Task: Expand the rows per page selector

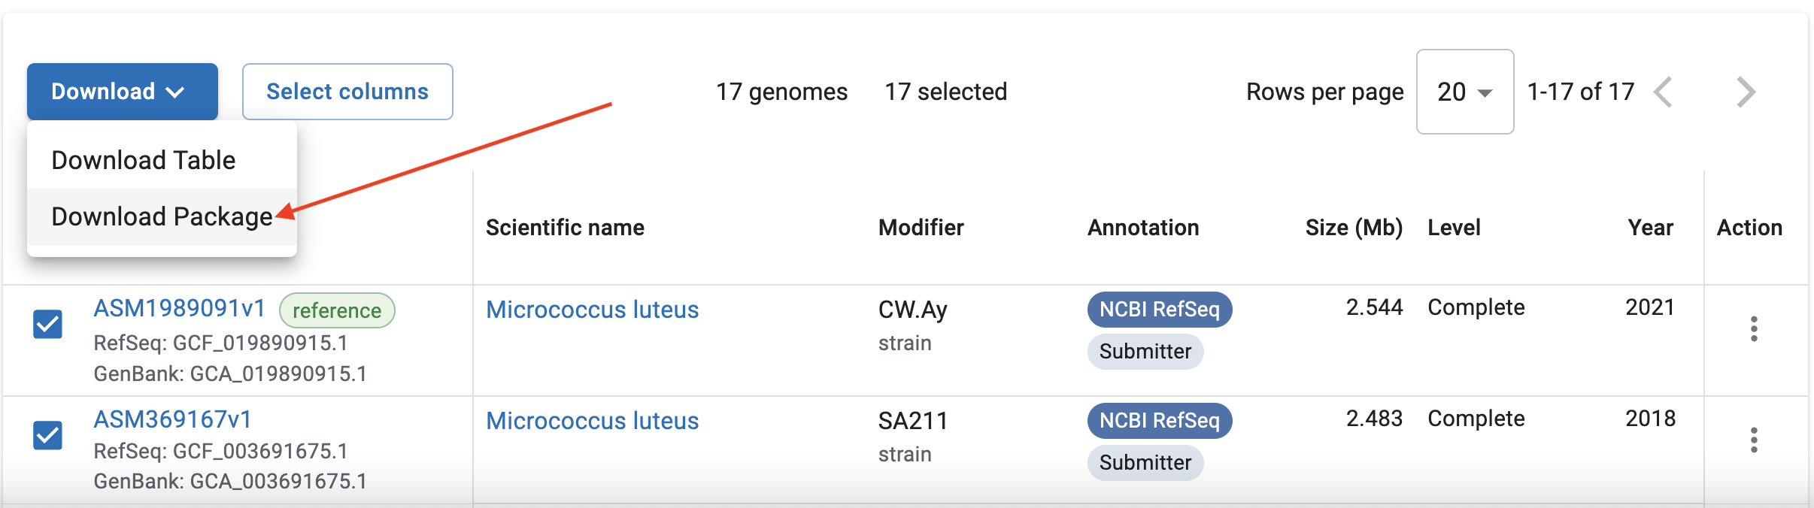Action: click(1465, 92)
